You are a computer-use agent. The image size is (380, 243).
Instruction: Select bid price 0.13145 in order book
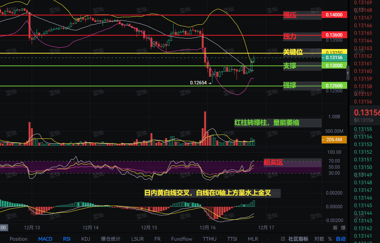click(363, 206)
